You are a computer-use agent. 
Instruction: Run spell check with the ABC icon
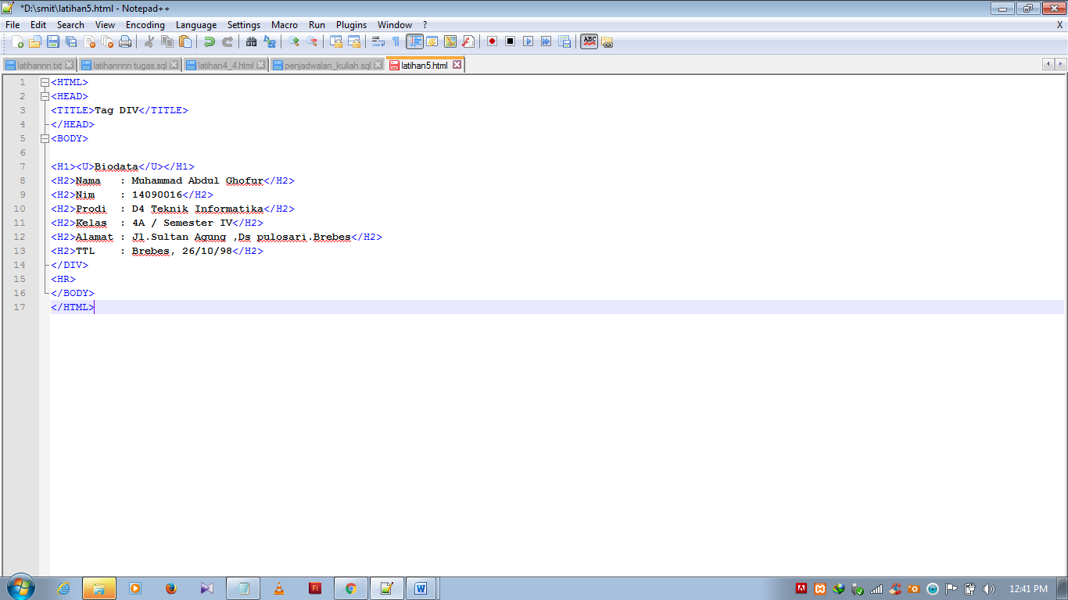(588, 41)
